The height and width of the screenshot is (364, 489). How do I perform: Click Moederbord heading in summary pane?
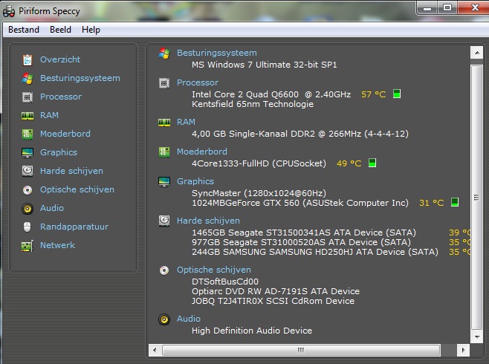click(x=202, y=152)
